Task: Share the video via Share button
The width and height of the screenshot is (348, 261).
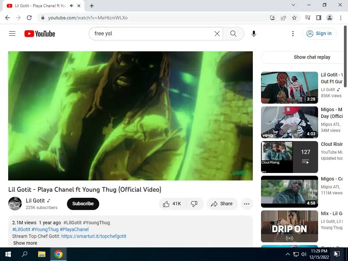Action: pyautogui.click(x=222, y=204)
